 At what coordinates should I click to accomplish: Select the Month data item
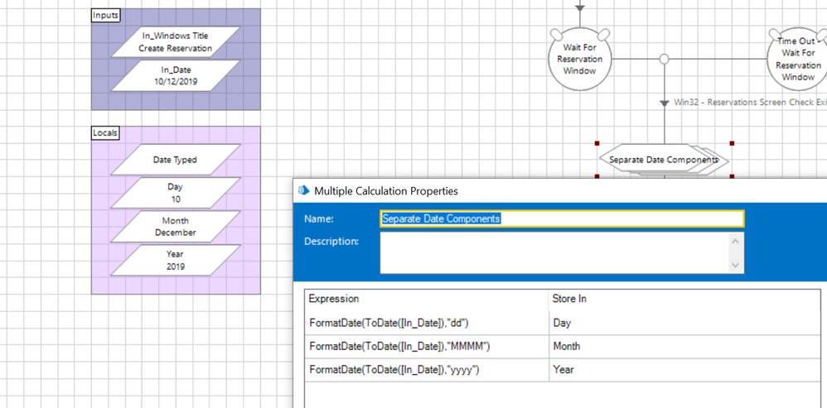(x=175, y=227)
